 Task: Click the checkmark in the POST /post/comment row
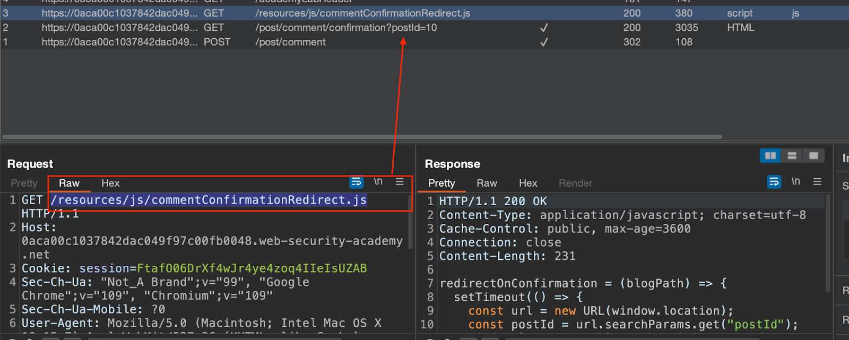(544, 42)
